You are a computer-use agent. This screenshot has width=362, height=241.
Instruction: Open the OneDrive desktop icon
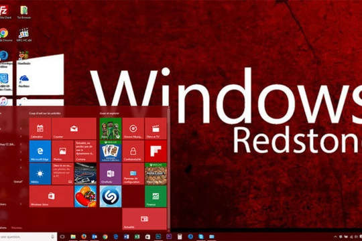24,81
